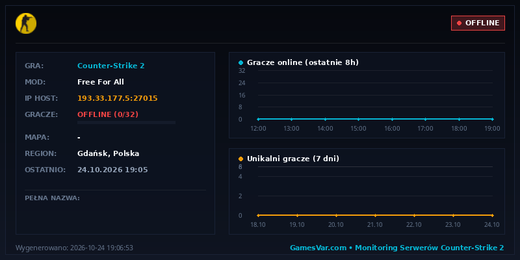Click the GRACZE label
This screenshot has height=260, width=520.
pyautogui.click(x=42, y=114)
